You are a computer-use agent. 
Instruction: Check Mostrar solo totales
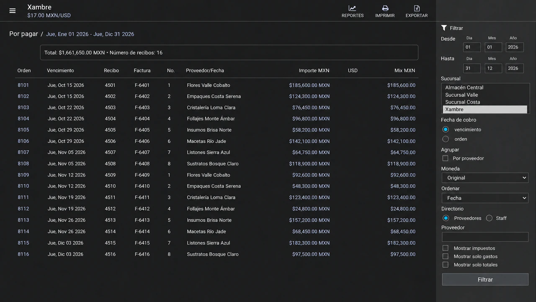pyautogui.click(x=445, y=265)
